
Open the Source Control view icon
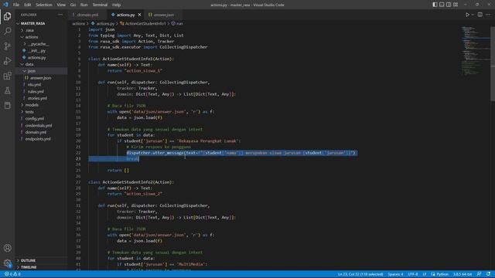pyautogui.click(x=7, y=46)
